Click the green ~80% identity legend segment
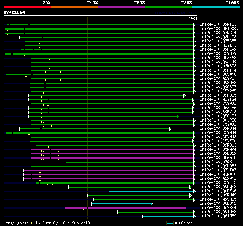Image resolution: width=243 pixels, height=226 pixels. [x=169, y=7]
